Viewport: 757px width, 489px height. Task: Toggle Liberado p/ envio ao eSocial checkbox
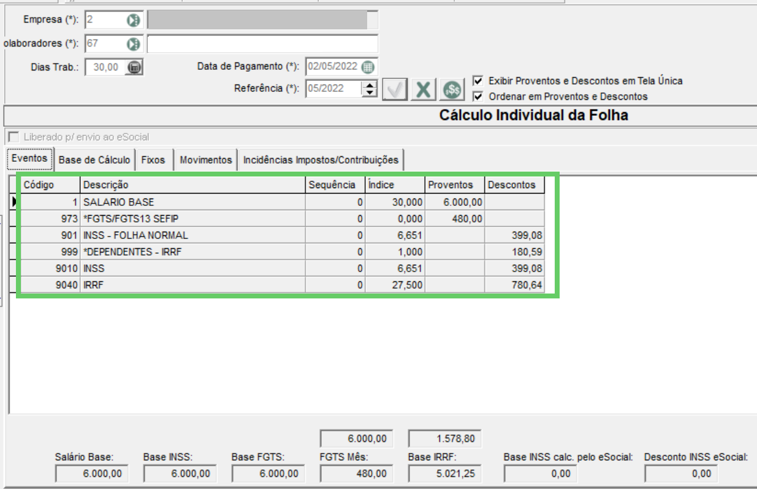point(14,137)
